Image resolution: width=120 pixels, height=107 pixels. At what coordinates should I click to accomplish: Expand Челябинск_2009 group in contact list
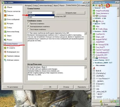[x=94, y=63]
